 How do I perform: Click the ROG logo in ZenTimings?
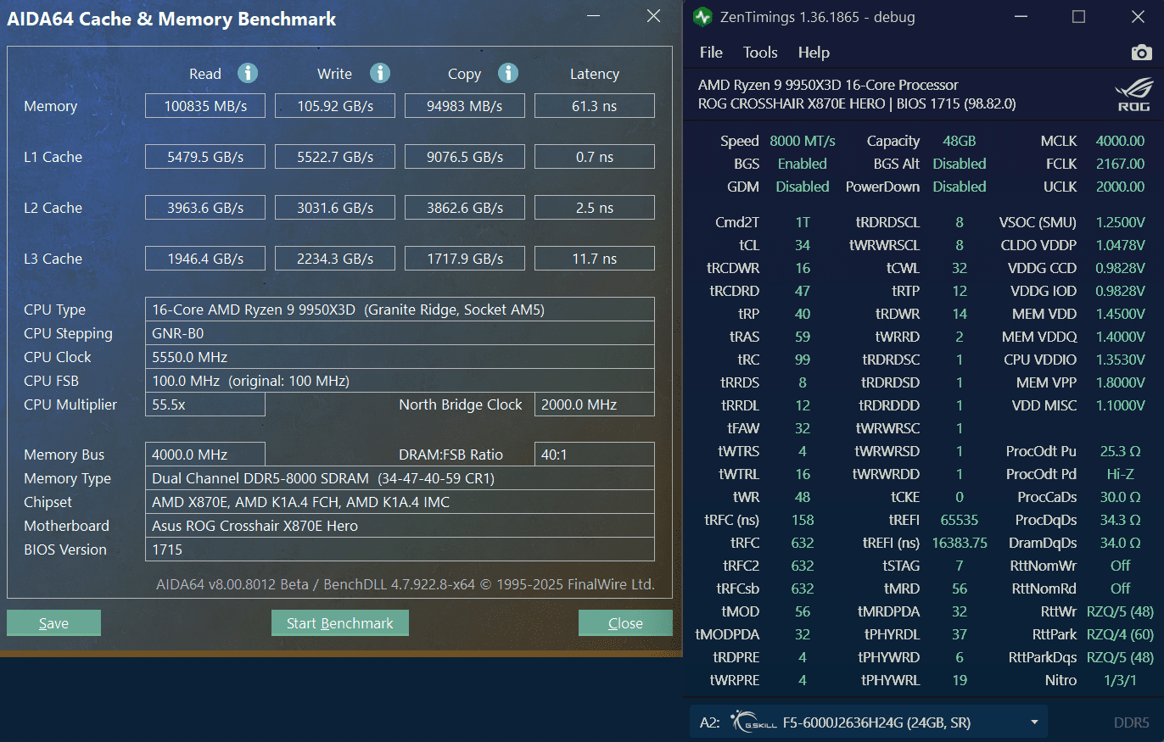[x=1133, y=94]
